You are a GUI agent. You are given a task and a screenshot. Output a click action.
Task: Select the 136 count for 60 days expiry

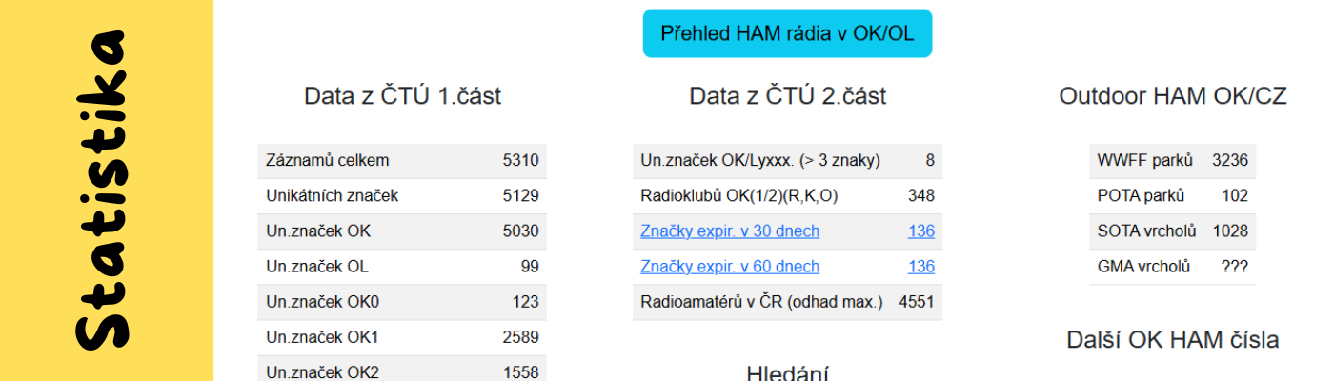[x=920, y=267]
